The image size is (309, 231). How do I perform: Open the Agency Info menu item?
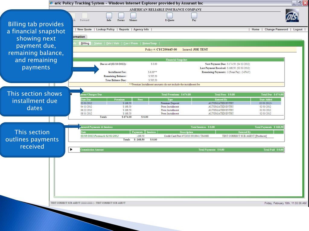pyautogui.click(x=141, y=29)
